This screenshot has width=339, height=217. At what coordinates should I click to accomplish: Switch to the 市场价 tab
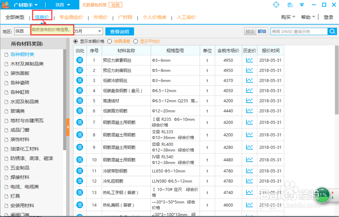point(100,17)
